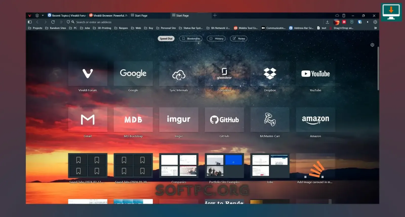
Task: Open synced tabs cloud icon
Action: pos(337,15)
